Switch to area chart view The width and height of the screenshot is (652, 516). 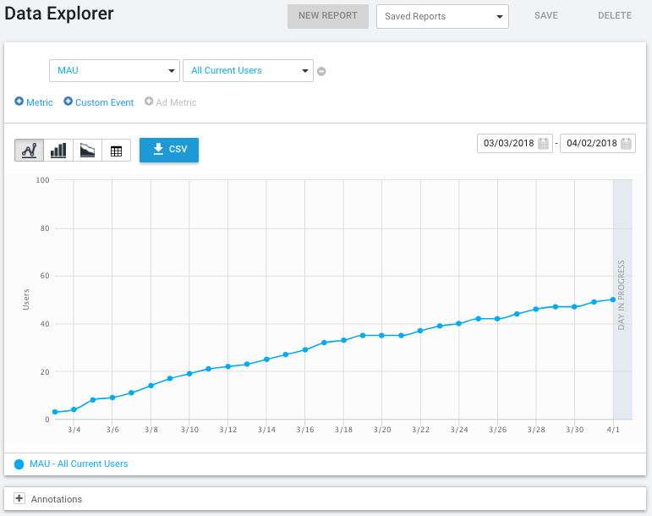click(87, 151)
